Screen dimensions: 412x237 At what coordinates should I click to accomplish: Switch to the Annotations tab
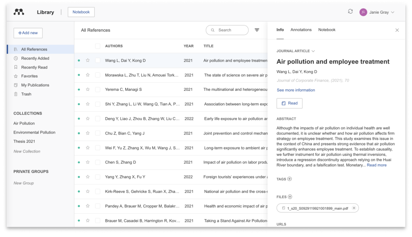301,30
